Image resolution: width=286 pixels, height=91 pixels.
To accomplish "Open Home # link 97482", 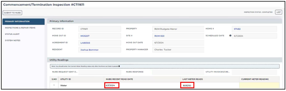I will [x=237, y=29].
